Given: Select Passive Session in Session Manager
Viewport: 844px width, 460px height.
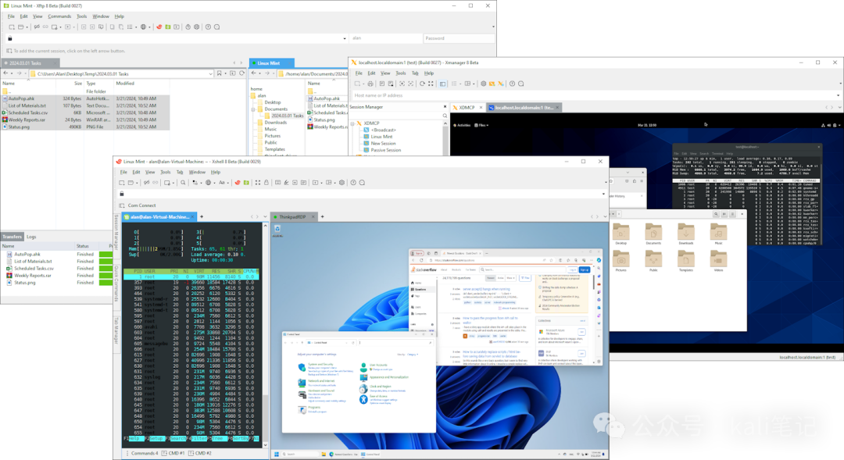Looking at the screenshot, I should 385,150.
